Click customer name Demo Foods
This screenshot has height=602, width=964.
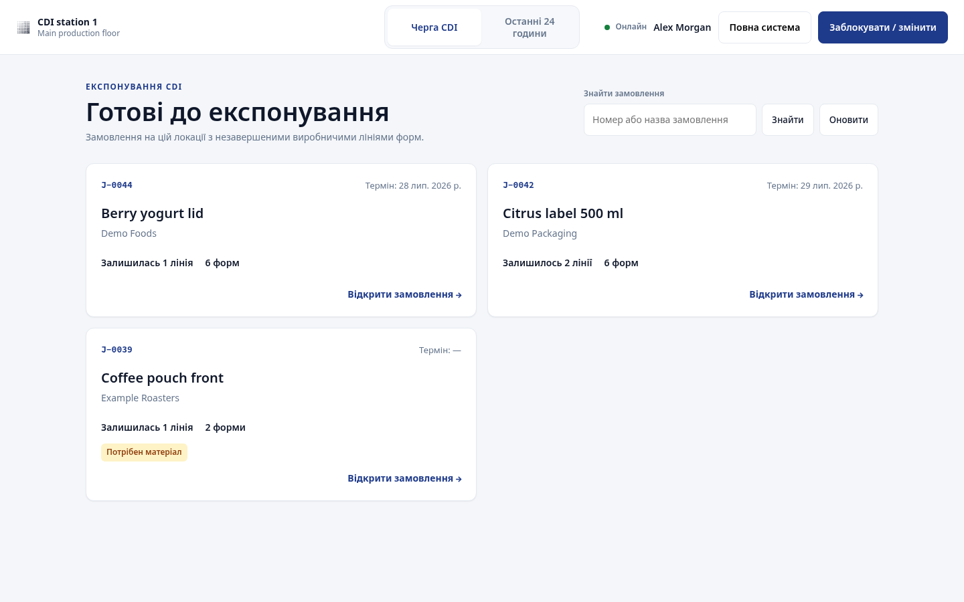(129, 233)
